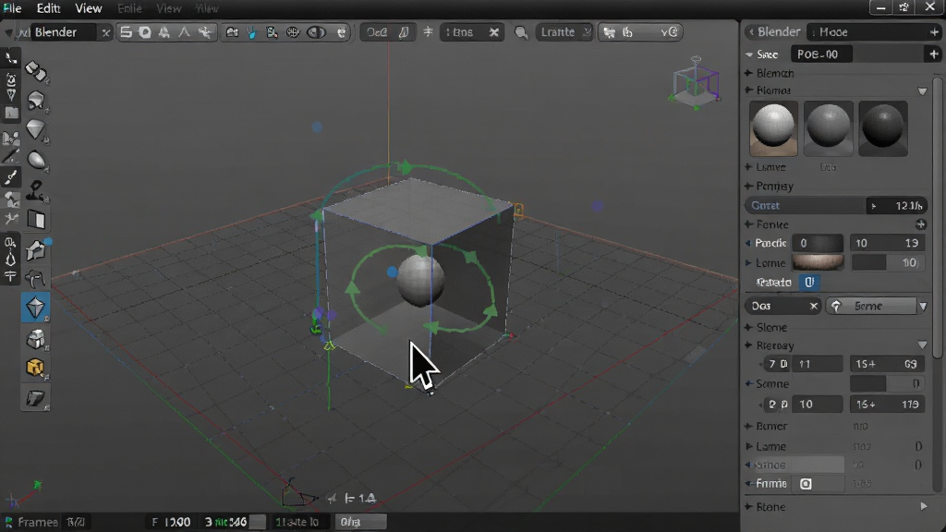Open the Lrantte dropdown in the header
This screenshot has width=946, height=532.
click(564, 32)
